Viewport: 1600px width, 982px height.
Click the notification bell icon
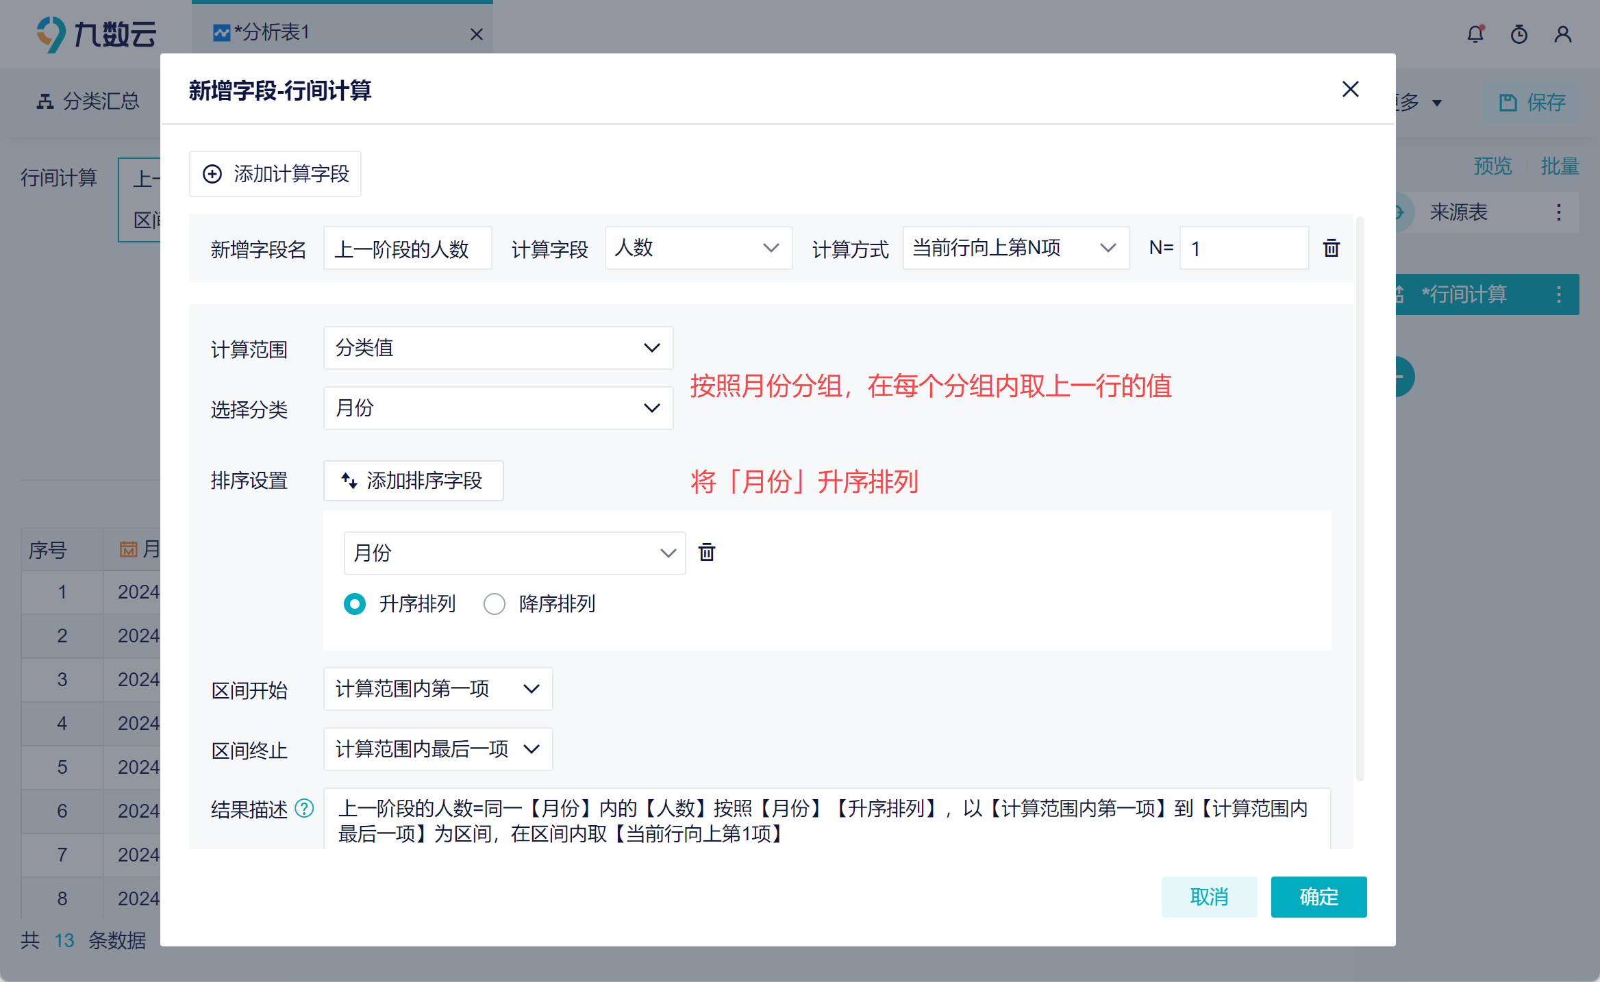pos(1475,34)
